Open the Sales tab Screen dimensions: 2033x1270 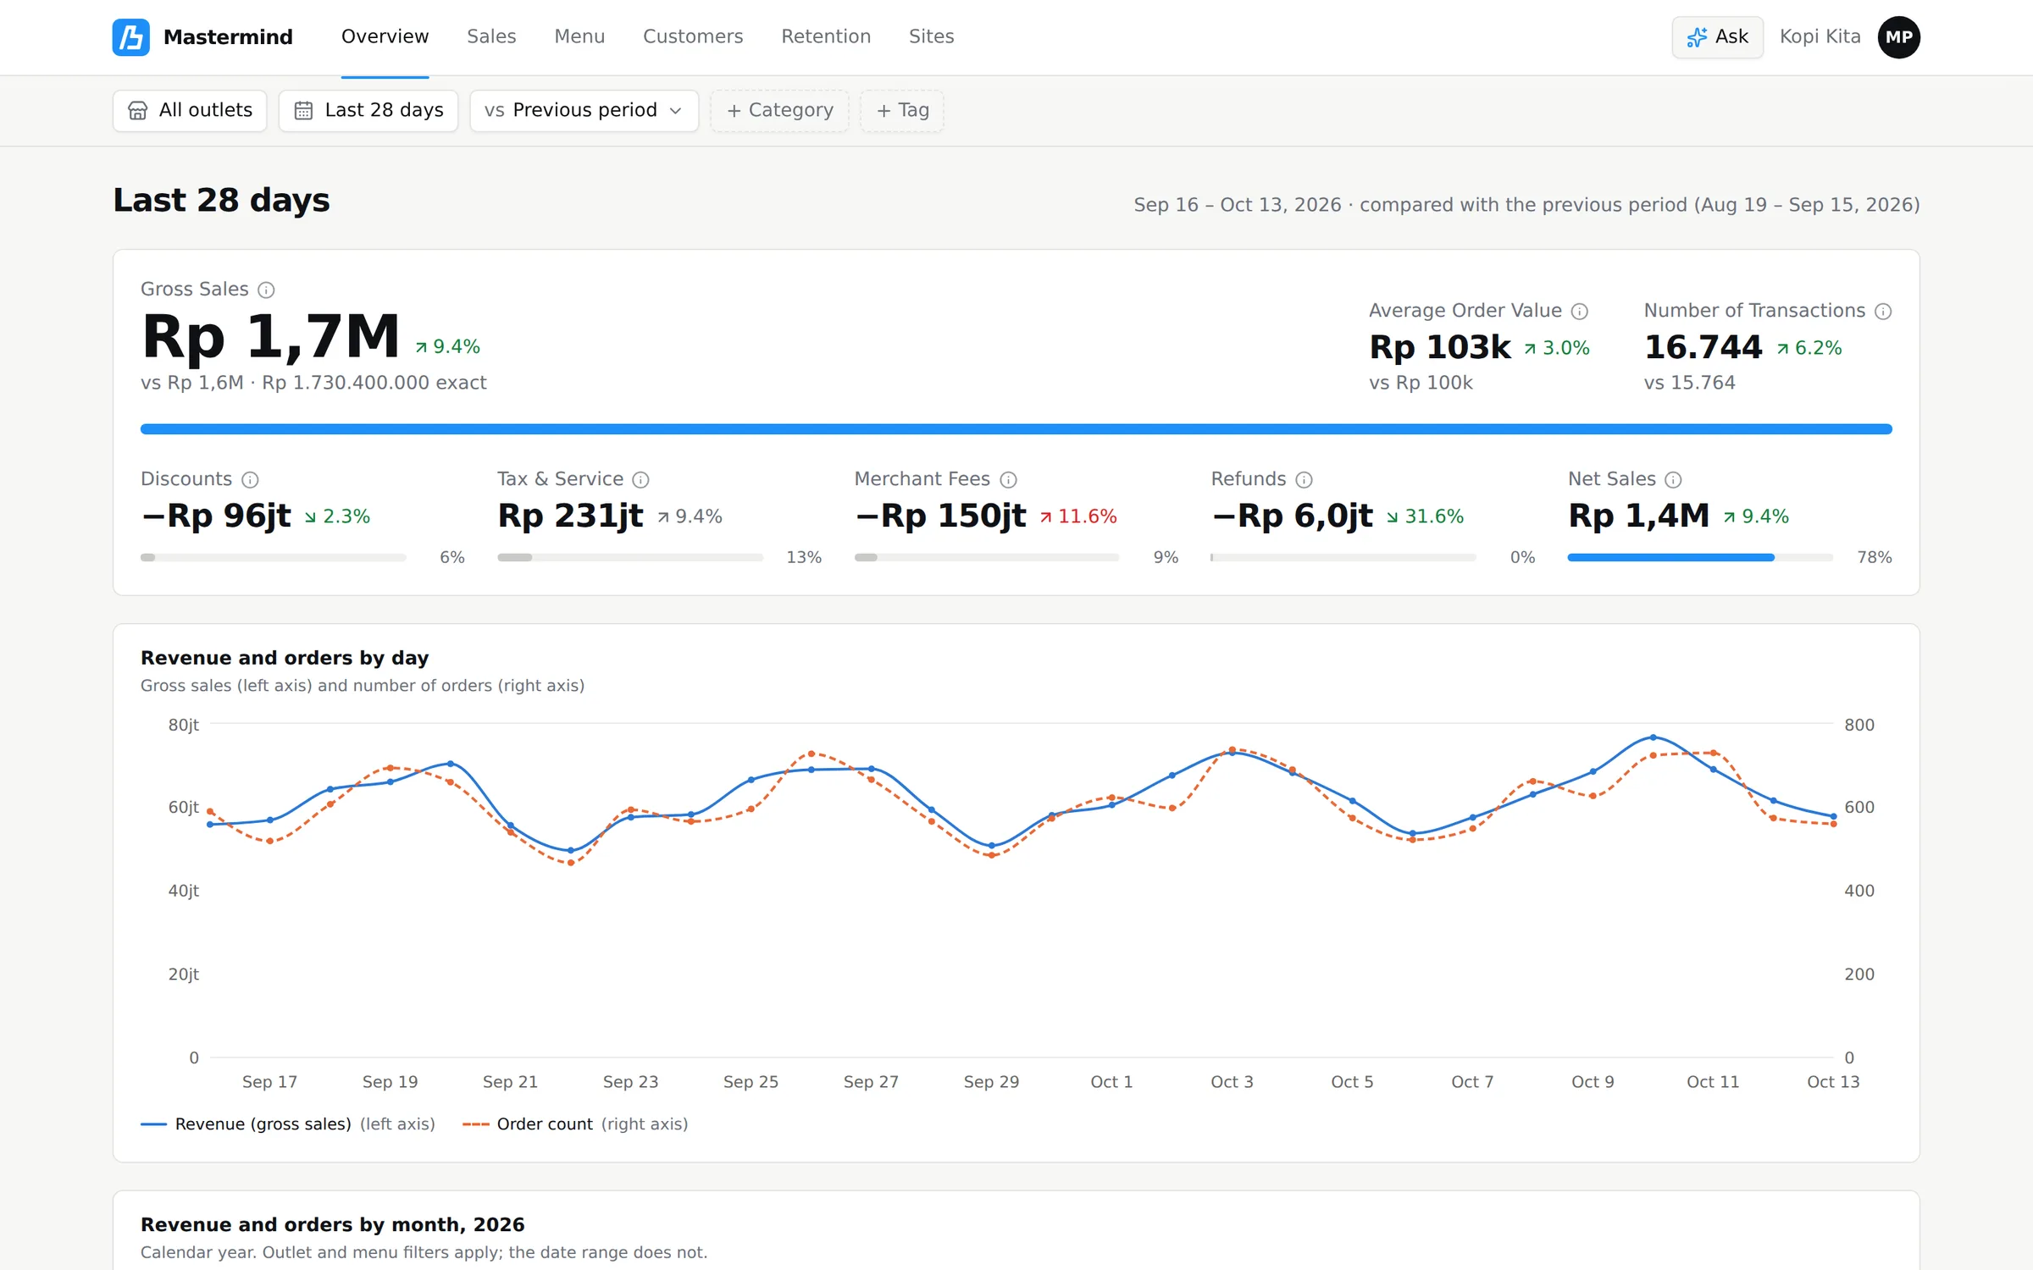491,36
